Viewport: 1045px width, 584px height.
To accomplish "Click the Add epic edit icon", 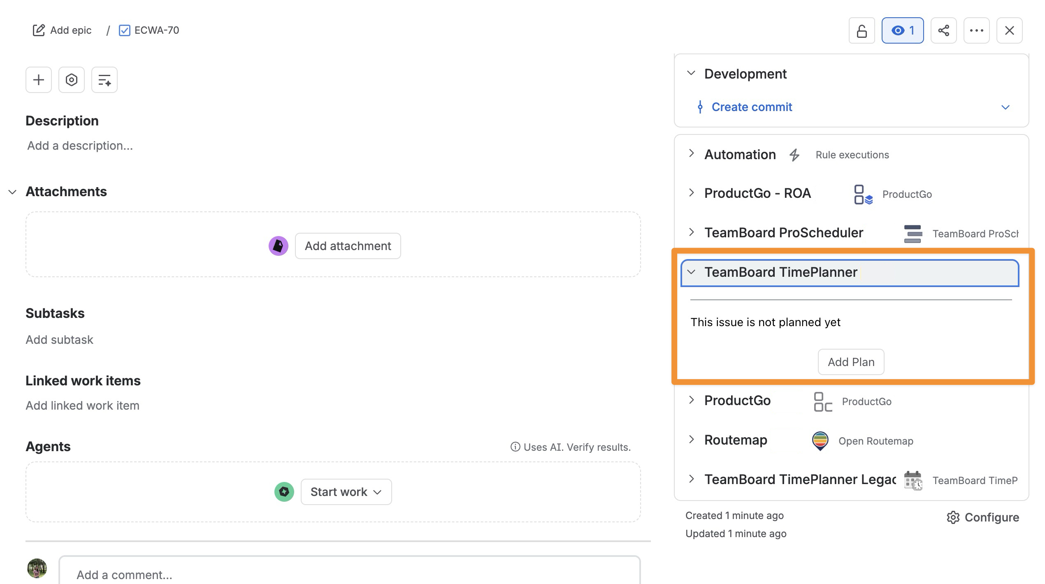I will coord(39,30).
